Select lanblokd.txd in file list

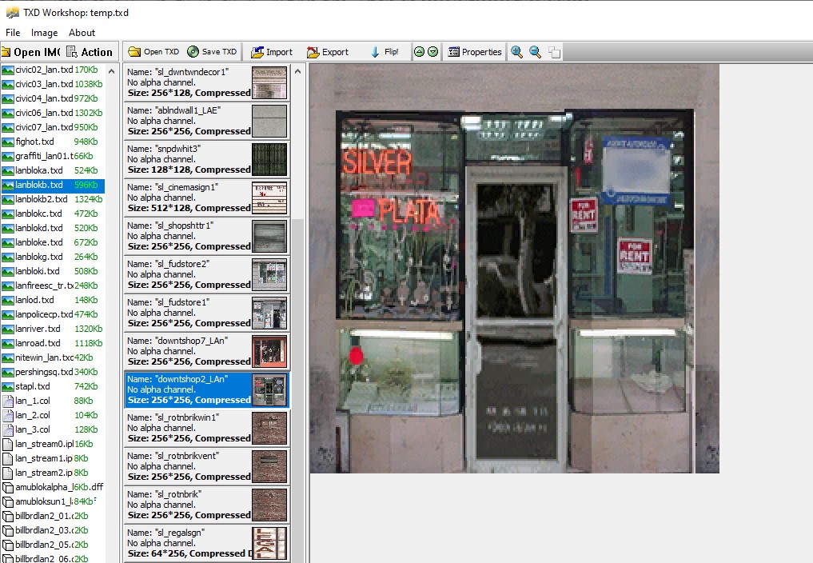coord(53,228)
